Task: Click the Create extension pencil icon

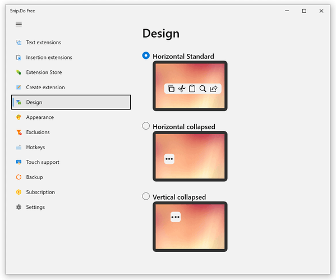Action: [19, 88]
